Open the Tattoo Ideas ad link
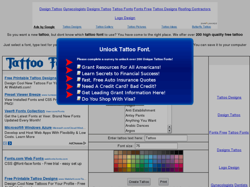Viewport: 250px width, 187px height. point(169,27)
